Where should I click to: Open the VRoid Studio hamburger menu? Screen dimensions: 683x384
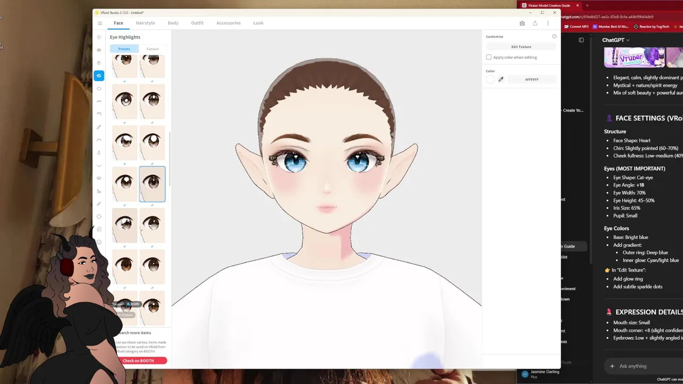coord(100,23)
